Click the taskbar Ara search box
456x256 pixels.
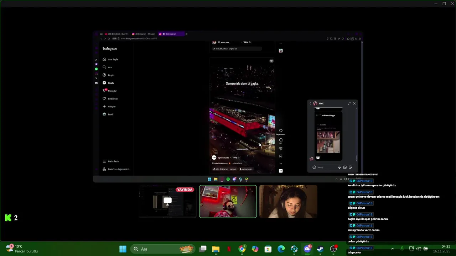click(163, 249)
